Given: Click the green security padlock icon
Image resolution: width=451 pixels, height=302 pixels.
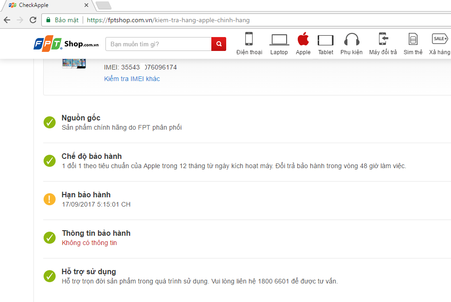Looking at the screenshot, I should click(x=48, y=20).
